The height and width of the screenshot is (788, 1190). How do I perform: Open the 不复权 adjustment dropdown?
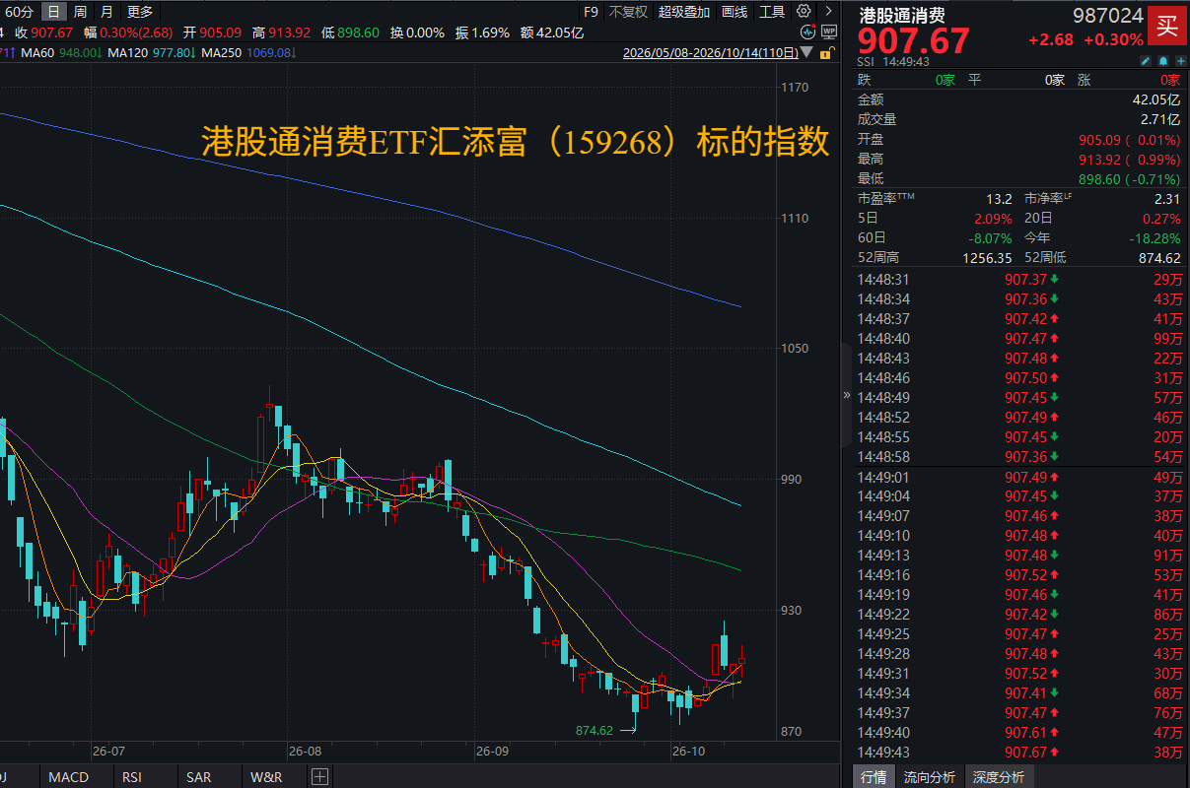(x=628, y=12)
